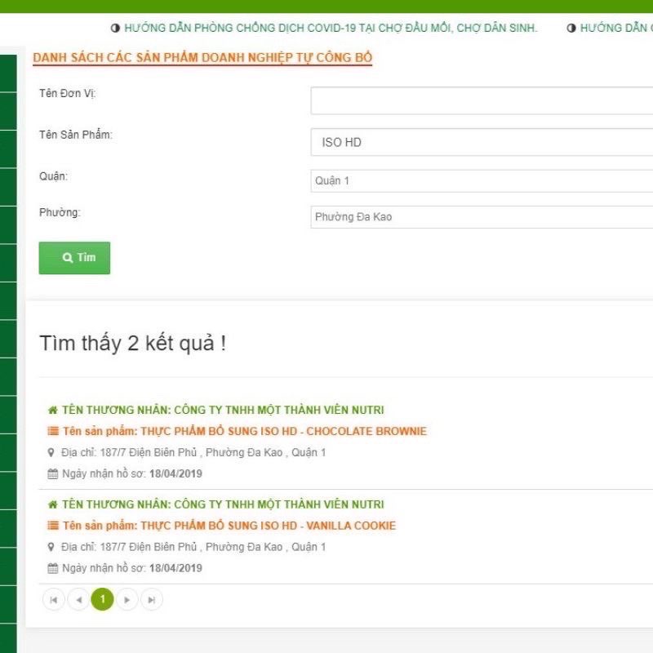Click calendar icon in first result date
Image resolution: width=653 pixels, height=653 pixels.
(x=53, y=473)
